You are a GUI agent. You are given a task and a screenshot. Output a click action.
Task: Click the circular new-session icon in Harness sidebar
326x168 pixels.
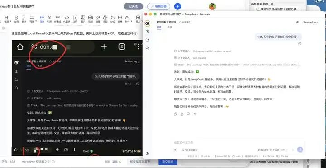click(148, 32)
